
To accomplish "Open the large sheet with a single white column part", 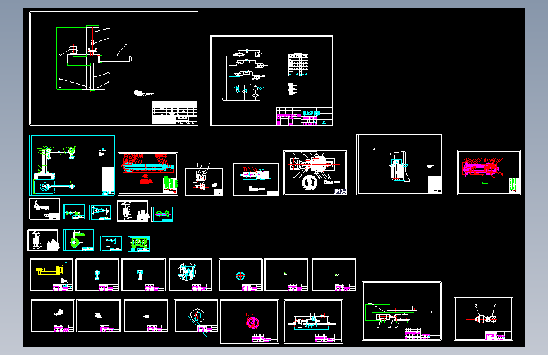I will pos(399,164).
